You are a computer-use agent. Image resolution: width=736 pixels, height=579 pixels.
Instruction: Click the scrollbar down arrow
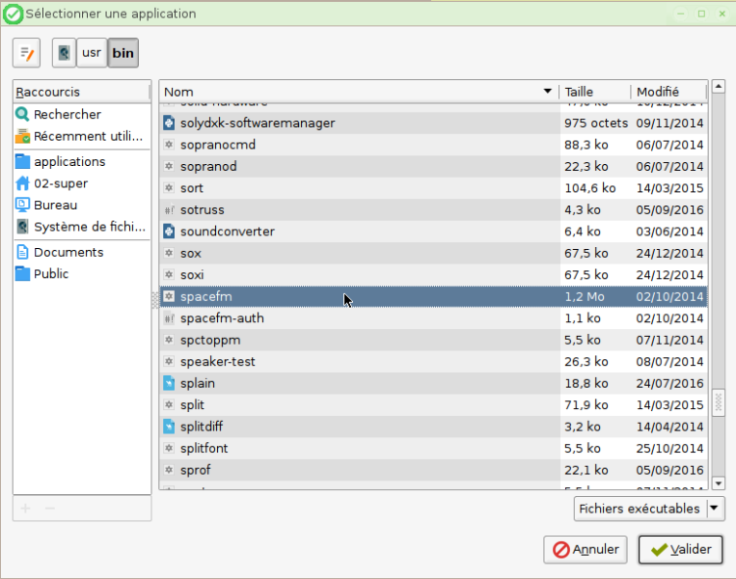[719, 483]
